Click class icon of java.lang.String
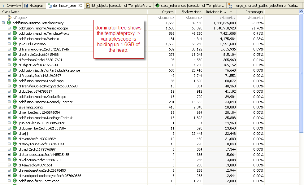The image size is (304, 185). (x=15, y=107)
